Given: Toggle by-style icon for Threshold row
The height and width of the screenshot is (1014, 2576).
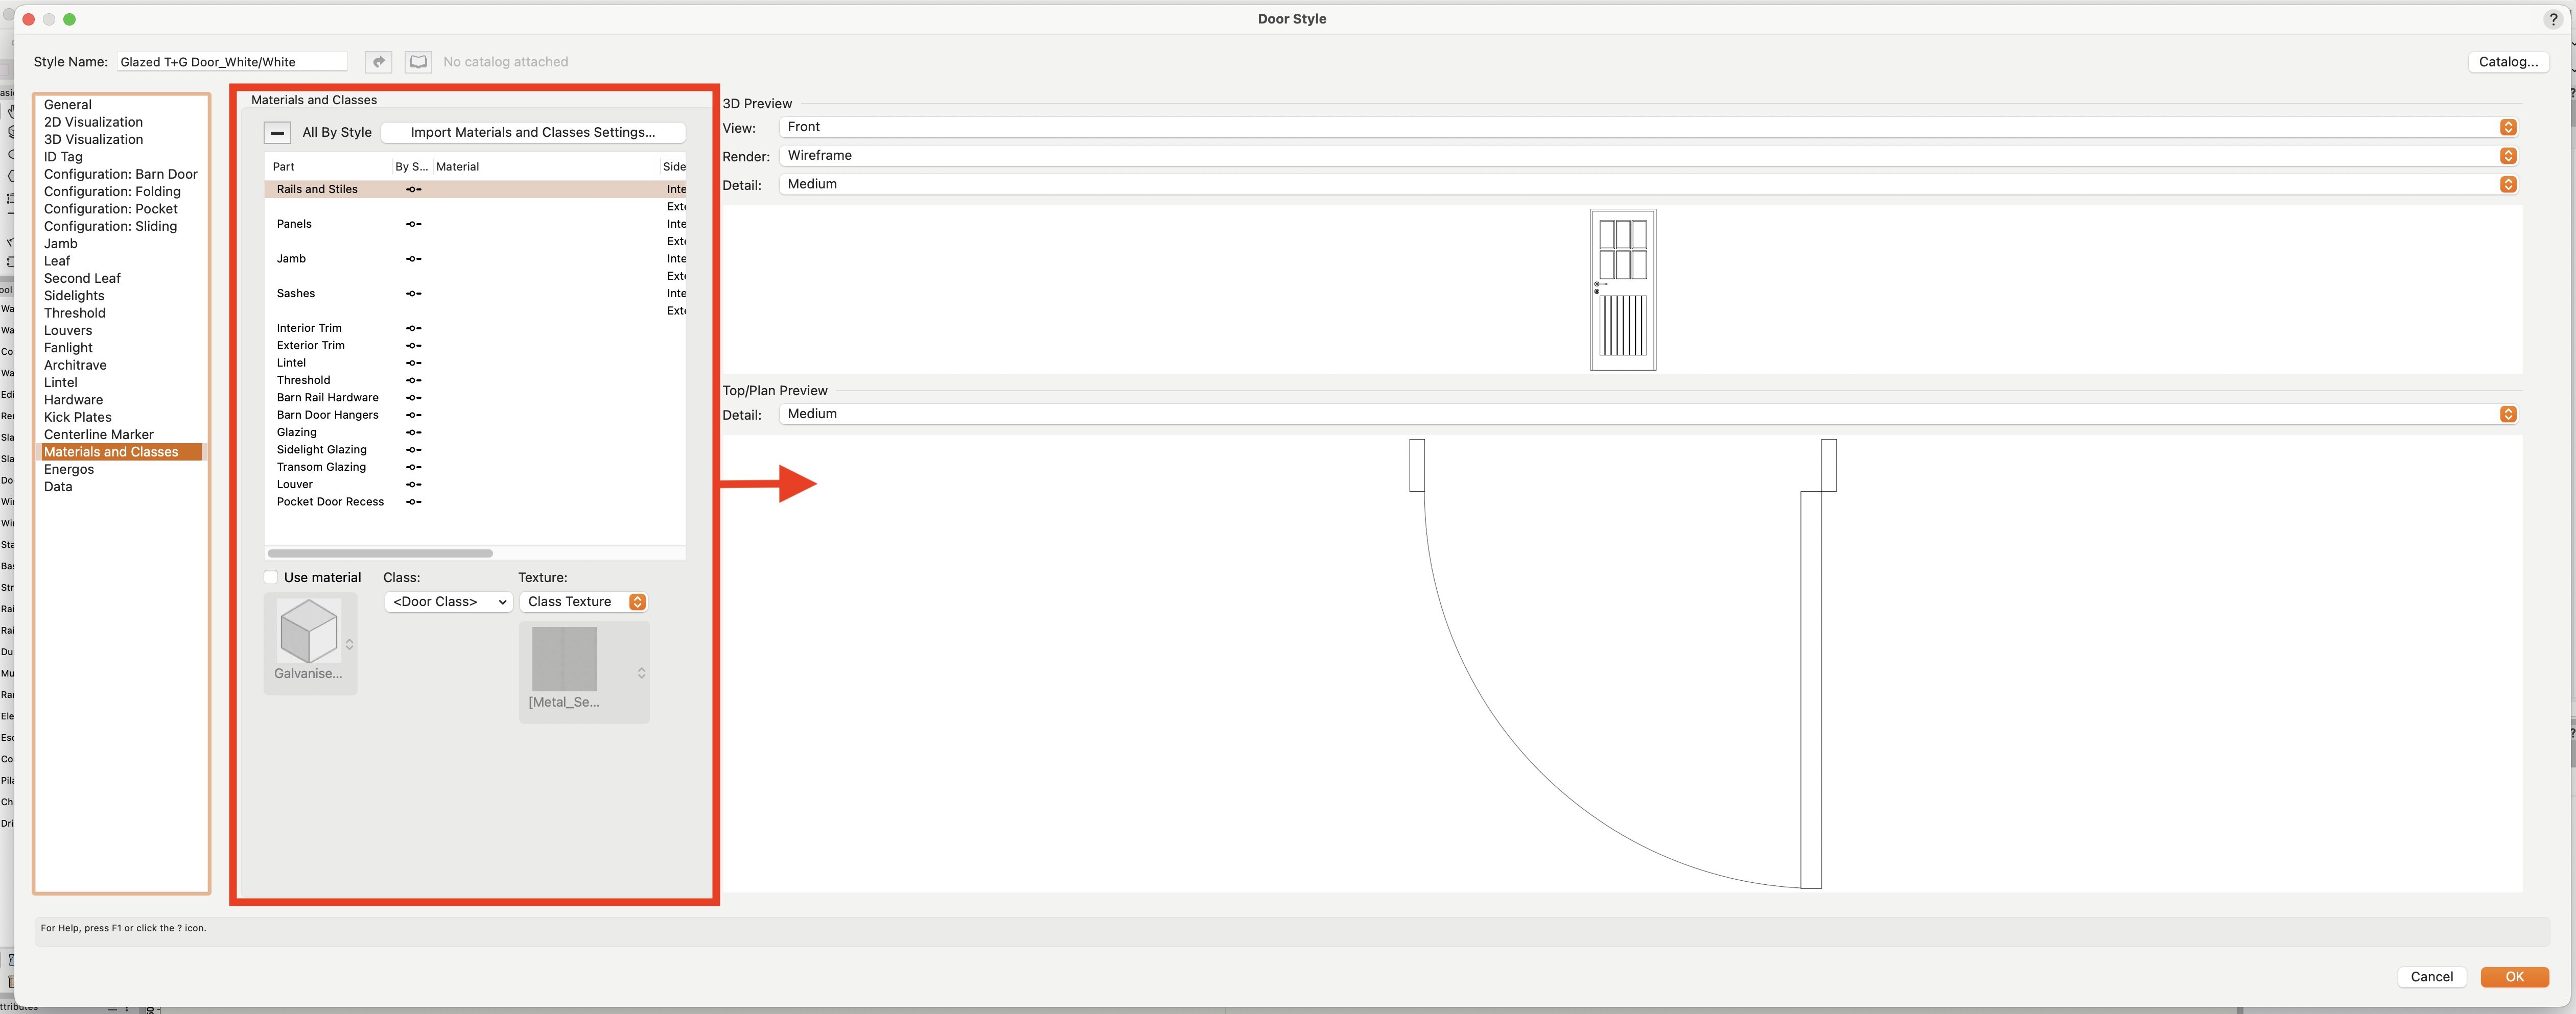Looking at the screenshot, I should point(413,380).
